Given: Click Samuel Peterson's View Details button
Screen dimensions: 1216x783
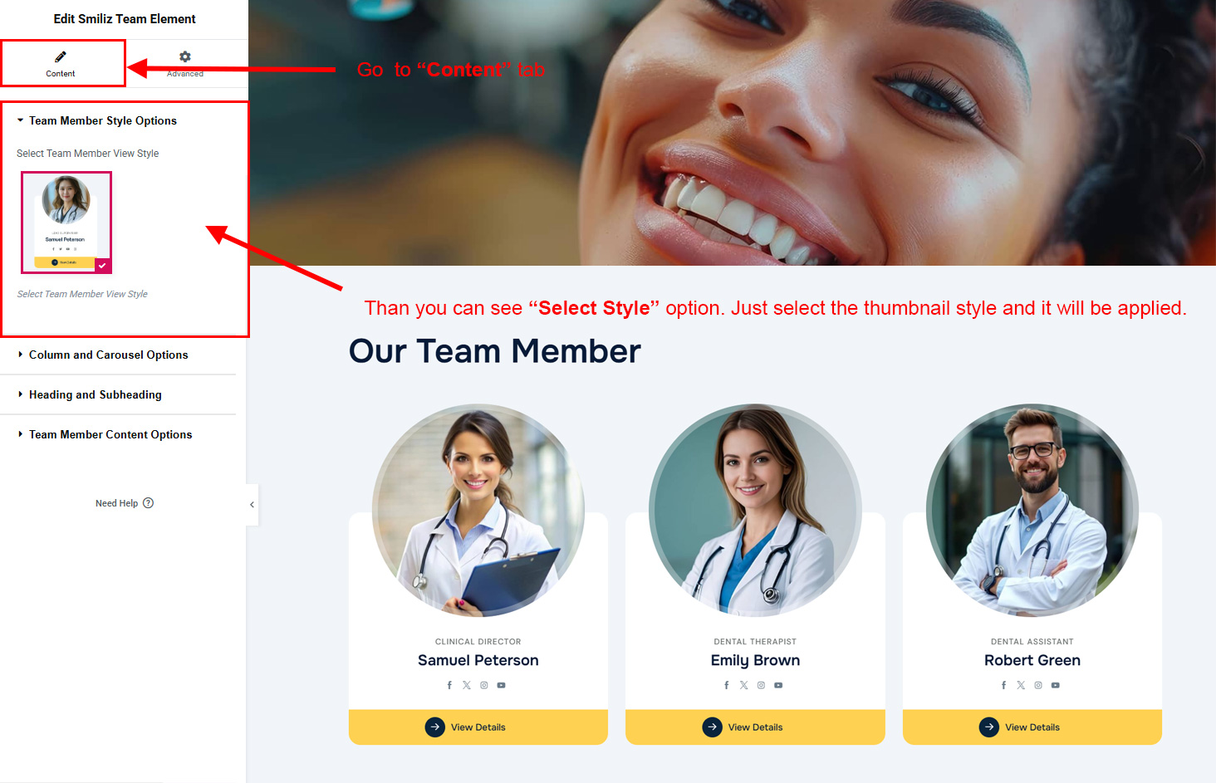Looking at the screenshot, I should pos(478,727).
